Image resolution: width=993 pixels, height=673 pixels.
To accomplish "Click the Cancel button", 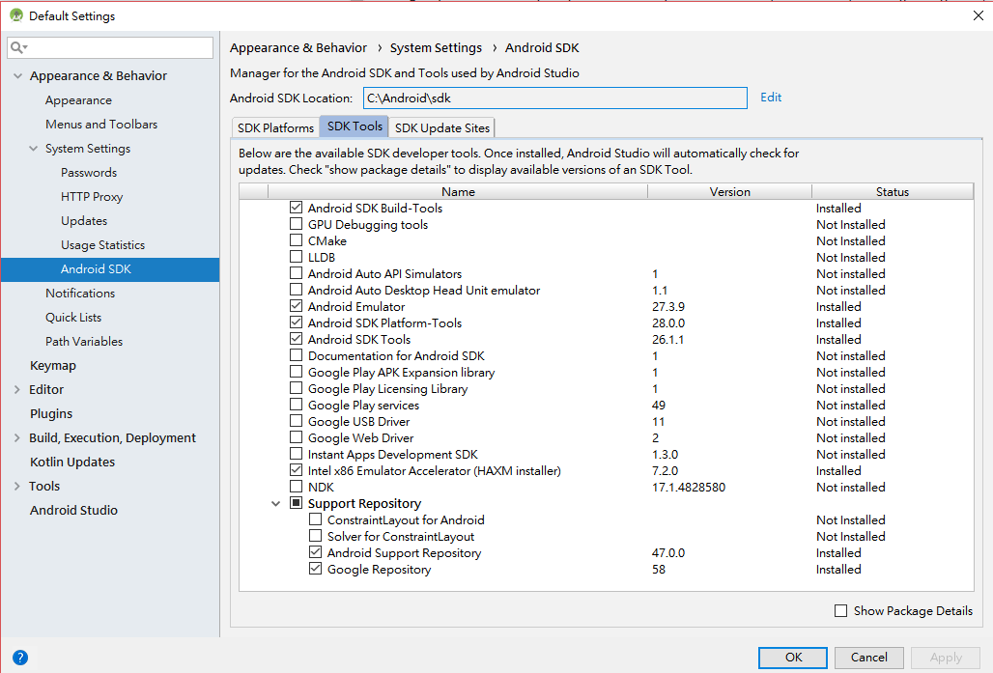I will tap(869, 658).
